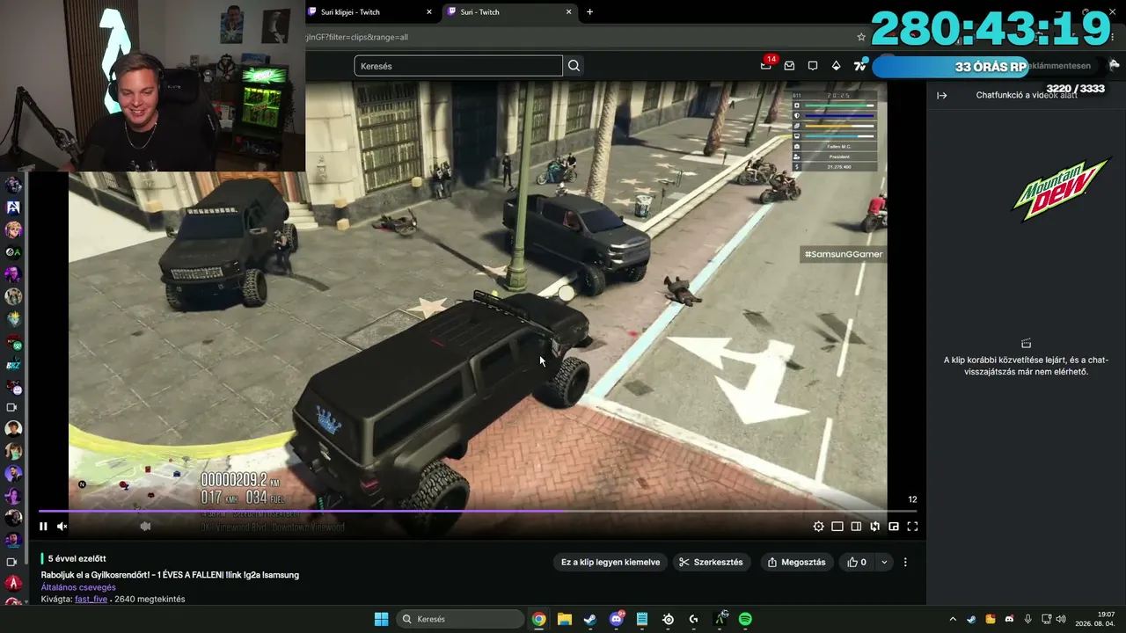
Task: Click the 'Chatfunkció a videók alatt' header
Action: (1027, 95)
